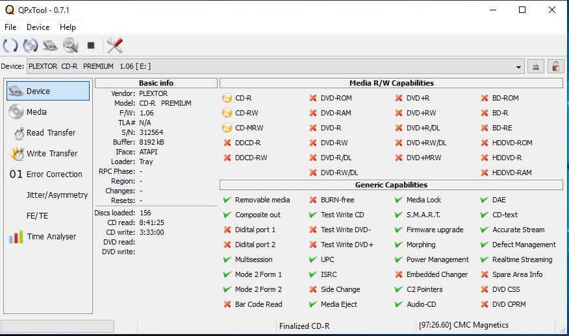Screen dimensions: 569x336
Task: Open the Time Analyser page
Action: [48, 236]
